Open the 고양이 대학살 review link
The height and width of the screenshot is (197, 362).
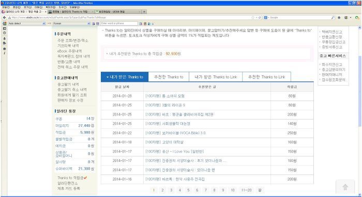164,142
